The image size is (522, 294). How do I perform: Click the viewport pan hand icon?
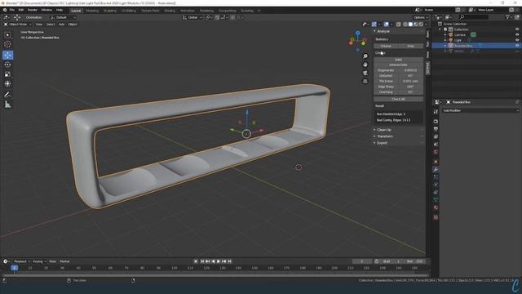(365, 65)
